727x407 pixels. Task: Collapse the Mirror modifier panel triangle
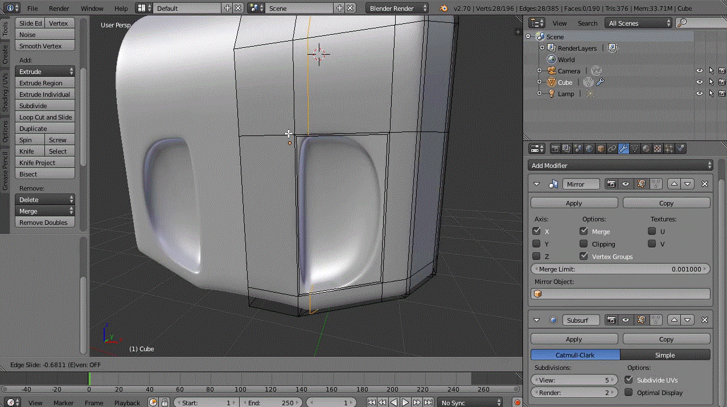pos(536,184)
